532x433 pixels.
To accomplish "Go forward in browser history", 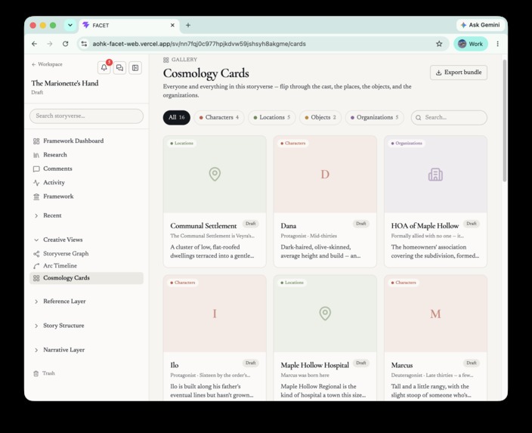I will (50, 44).
